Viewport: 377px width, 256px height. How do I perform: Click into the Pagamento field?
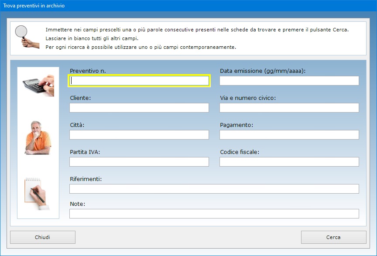pos(289,135)
